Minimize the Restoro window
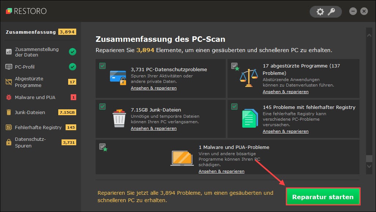376x212 pixels. click(353, 11)
